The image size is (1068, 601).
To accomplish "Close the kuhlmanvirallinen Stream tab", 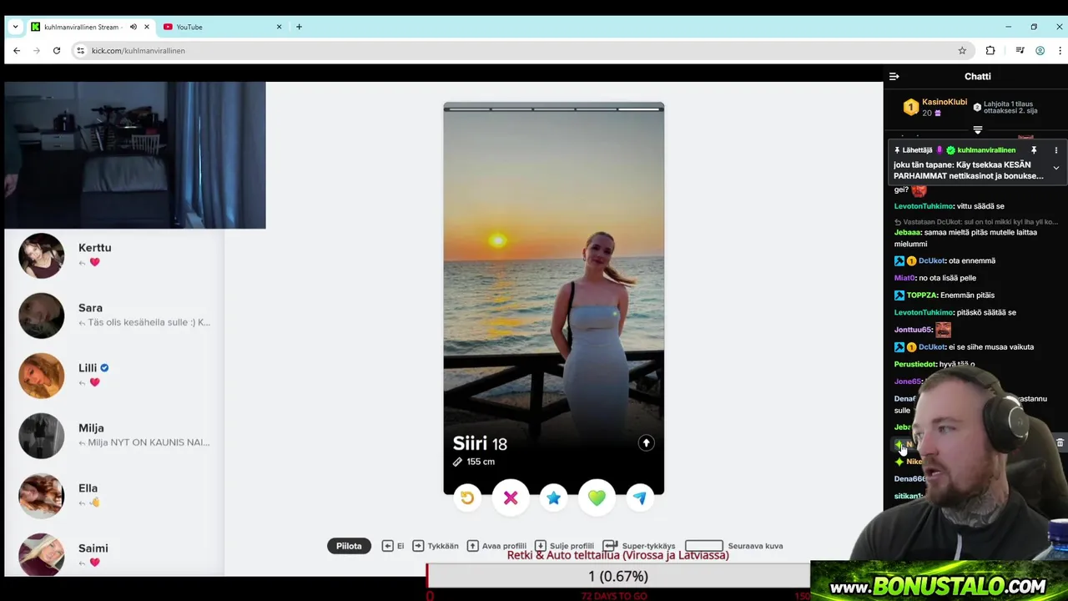I will [x=146, y=27].
